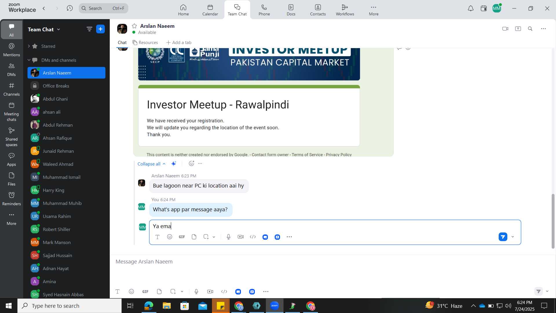This screenshot has height=313, width=556.
Task: Open thread more options ellipsis
Action: (200, 163)
